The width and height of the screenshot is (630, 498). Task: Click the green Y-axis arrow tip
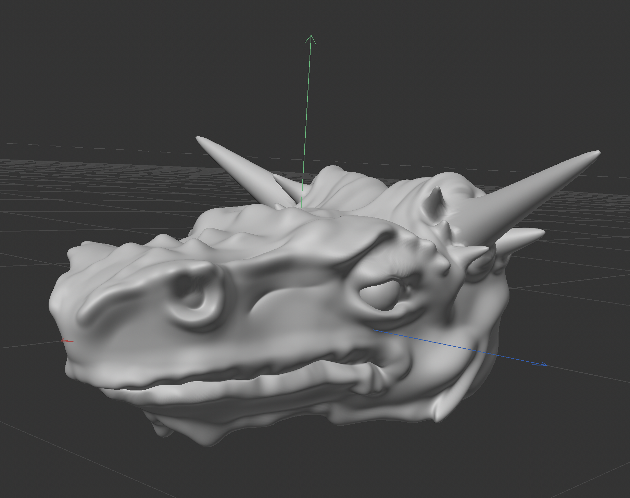311,36
